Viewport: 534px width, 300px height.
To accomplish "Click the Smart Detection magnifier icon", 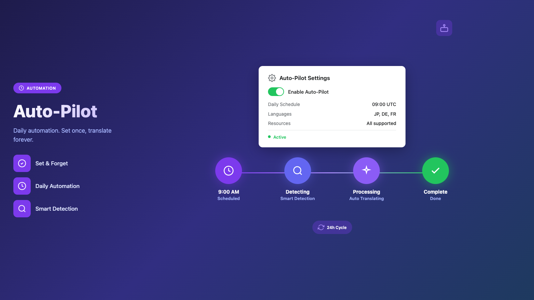I will [x=22, y=209].
